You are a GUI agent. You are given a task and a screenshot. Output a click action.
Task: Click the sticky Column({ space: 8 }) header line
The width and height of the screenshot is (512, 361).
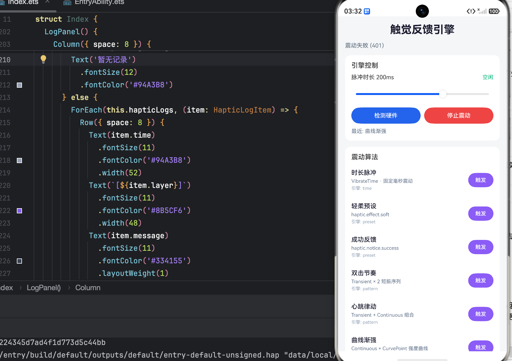tap(102, 44)
